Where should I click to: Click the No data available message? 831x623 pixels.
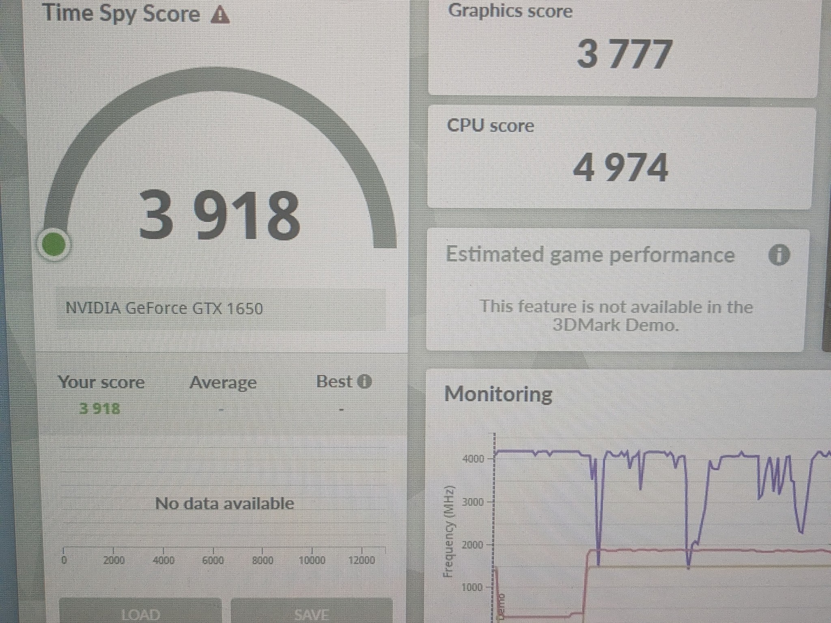point(224,503)
